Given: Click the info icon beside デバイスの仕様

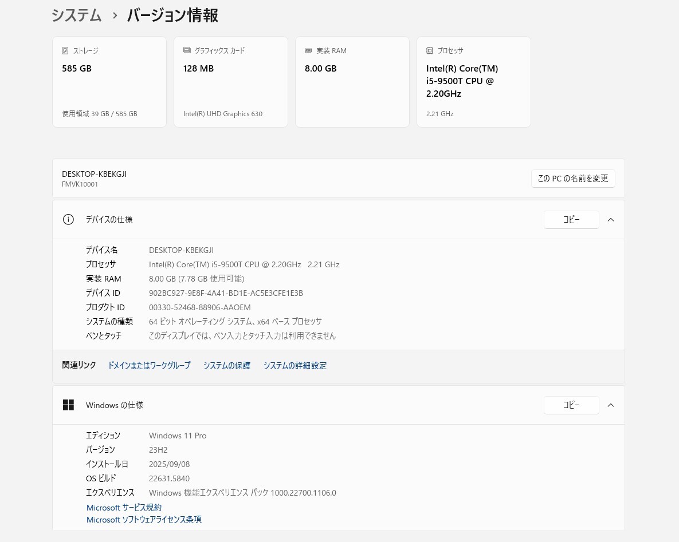Looking at the screenshot, I should coord(68,219).
